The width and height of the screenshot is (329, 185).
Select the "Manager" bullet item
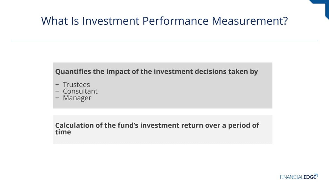tap(77, 98)
